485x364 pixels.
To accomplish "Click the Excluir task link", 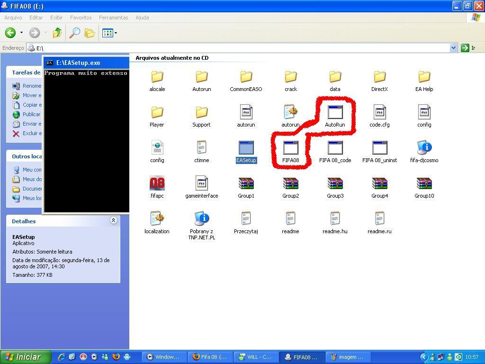I will [x=27, y=133].
